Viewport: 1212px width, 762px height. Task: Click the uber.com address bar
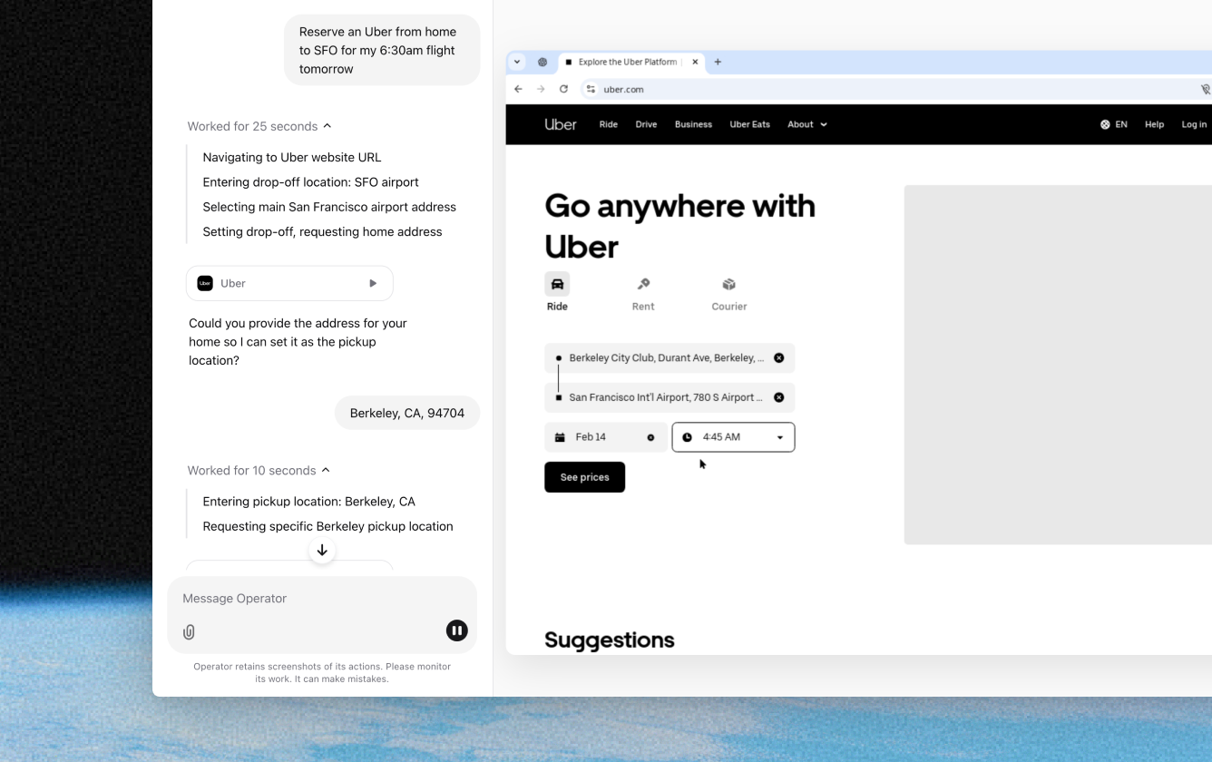[x=889, y=89]
